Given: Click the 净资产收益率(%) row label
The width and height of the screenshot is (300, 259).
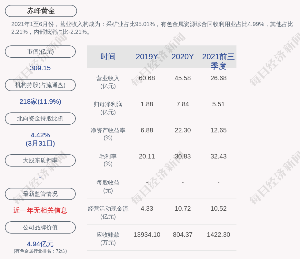Looking at the screenshot, I should click(x=108, y=134).
